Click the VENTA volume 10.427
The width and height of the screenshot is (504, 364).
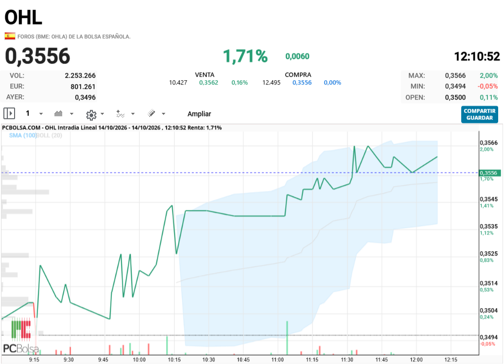(178, 83)
